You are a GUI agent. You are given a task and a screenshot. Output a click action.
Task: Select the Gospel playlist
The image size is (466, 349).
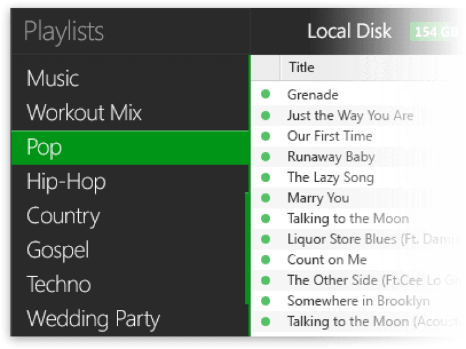[58, 250]
